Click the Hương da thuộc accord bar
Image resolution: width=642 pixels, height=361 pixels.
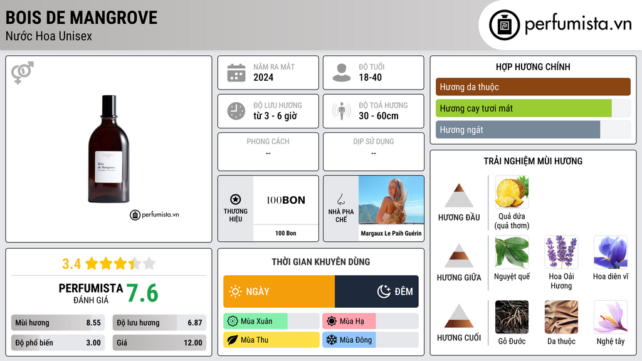533,86
